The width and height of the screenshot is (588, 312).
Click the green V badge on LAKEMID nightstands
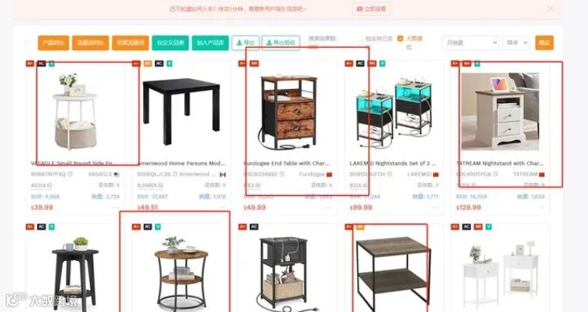382,63
